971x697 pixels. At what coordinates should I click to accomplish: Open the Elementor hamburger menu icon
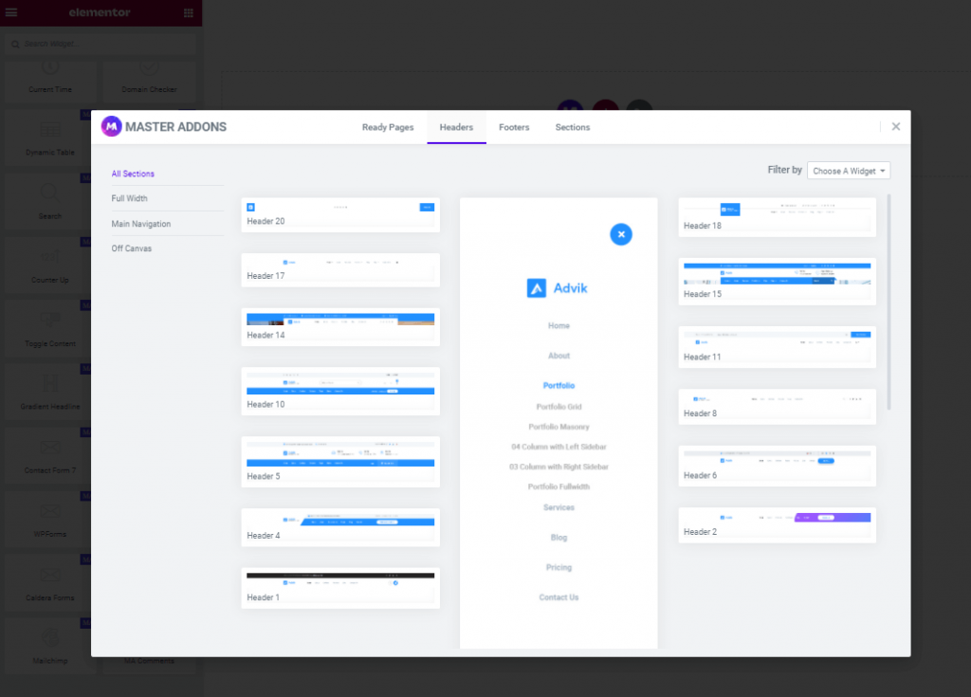coord(11,12)
